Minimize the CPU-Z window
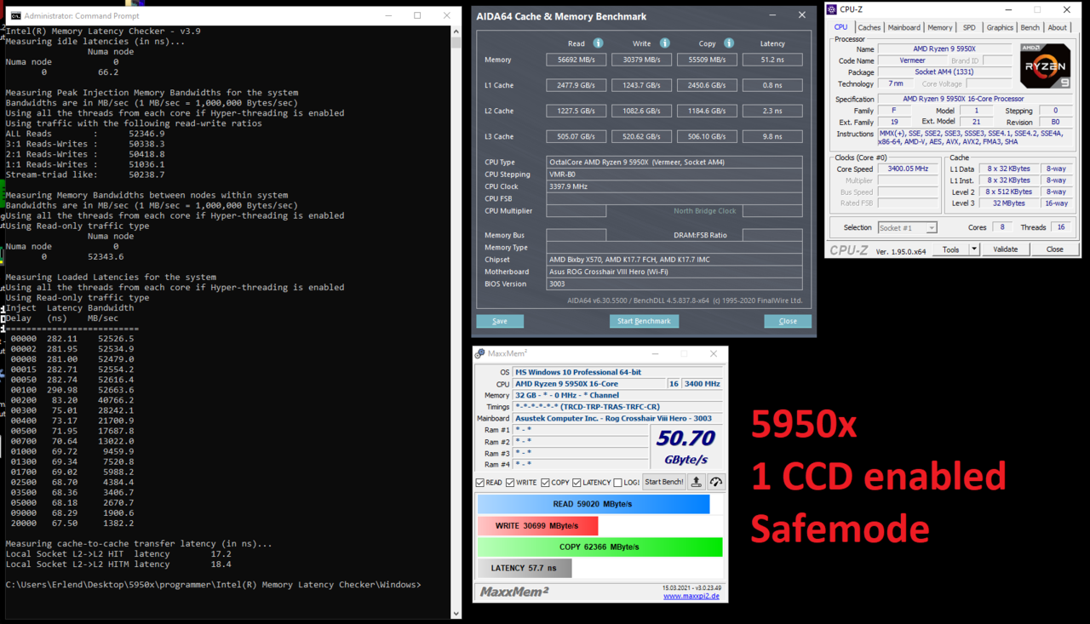 pos(1007,9)
